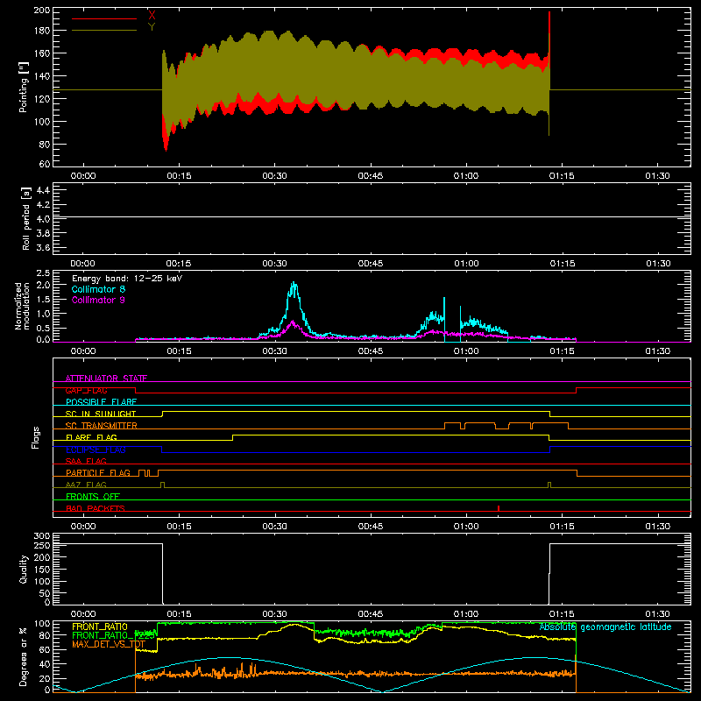This screenshot has height=701, width=701.
Task: Click the Collimator 8 legend label
Action: point(98,289)
